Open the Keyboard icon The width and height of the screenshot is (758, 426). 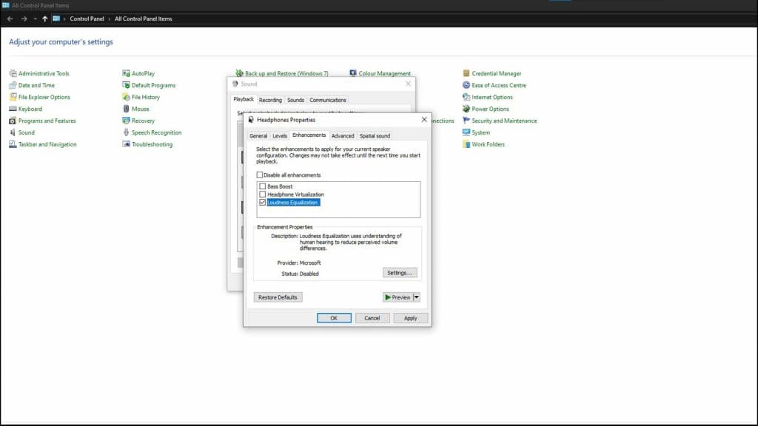(13, 109)
